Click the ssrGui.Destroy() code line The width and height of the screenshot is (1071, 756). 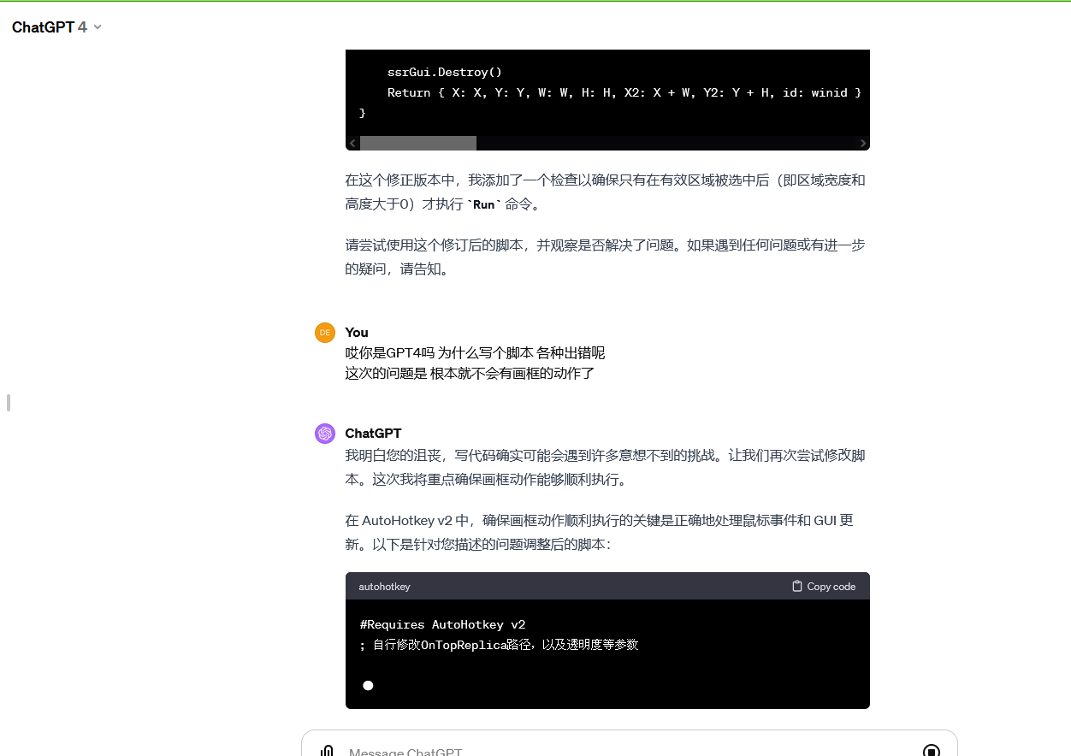(445, 72)
